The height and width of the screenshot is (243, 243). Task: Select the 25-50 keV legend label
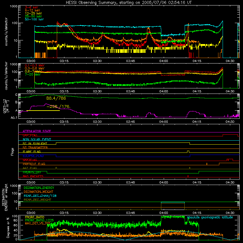(33, 16)
